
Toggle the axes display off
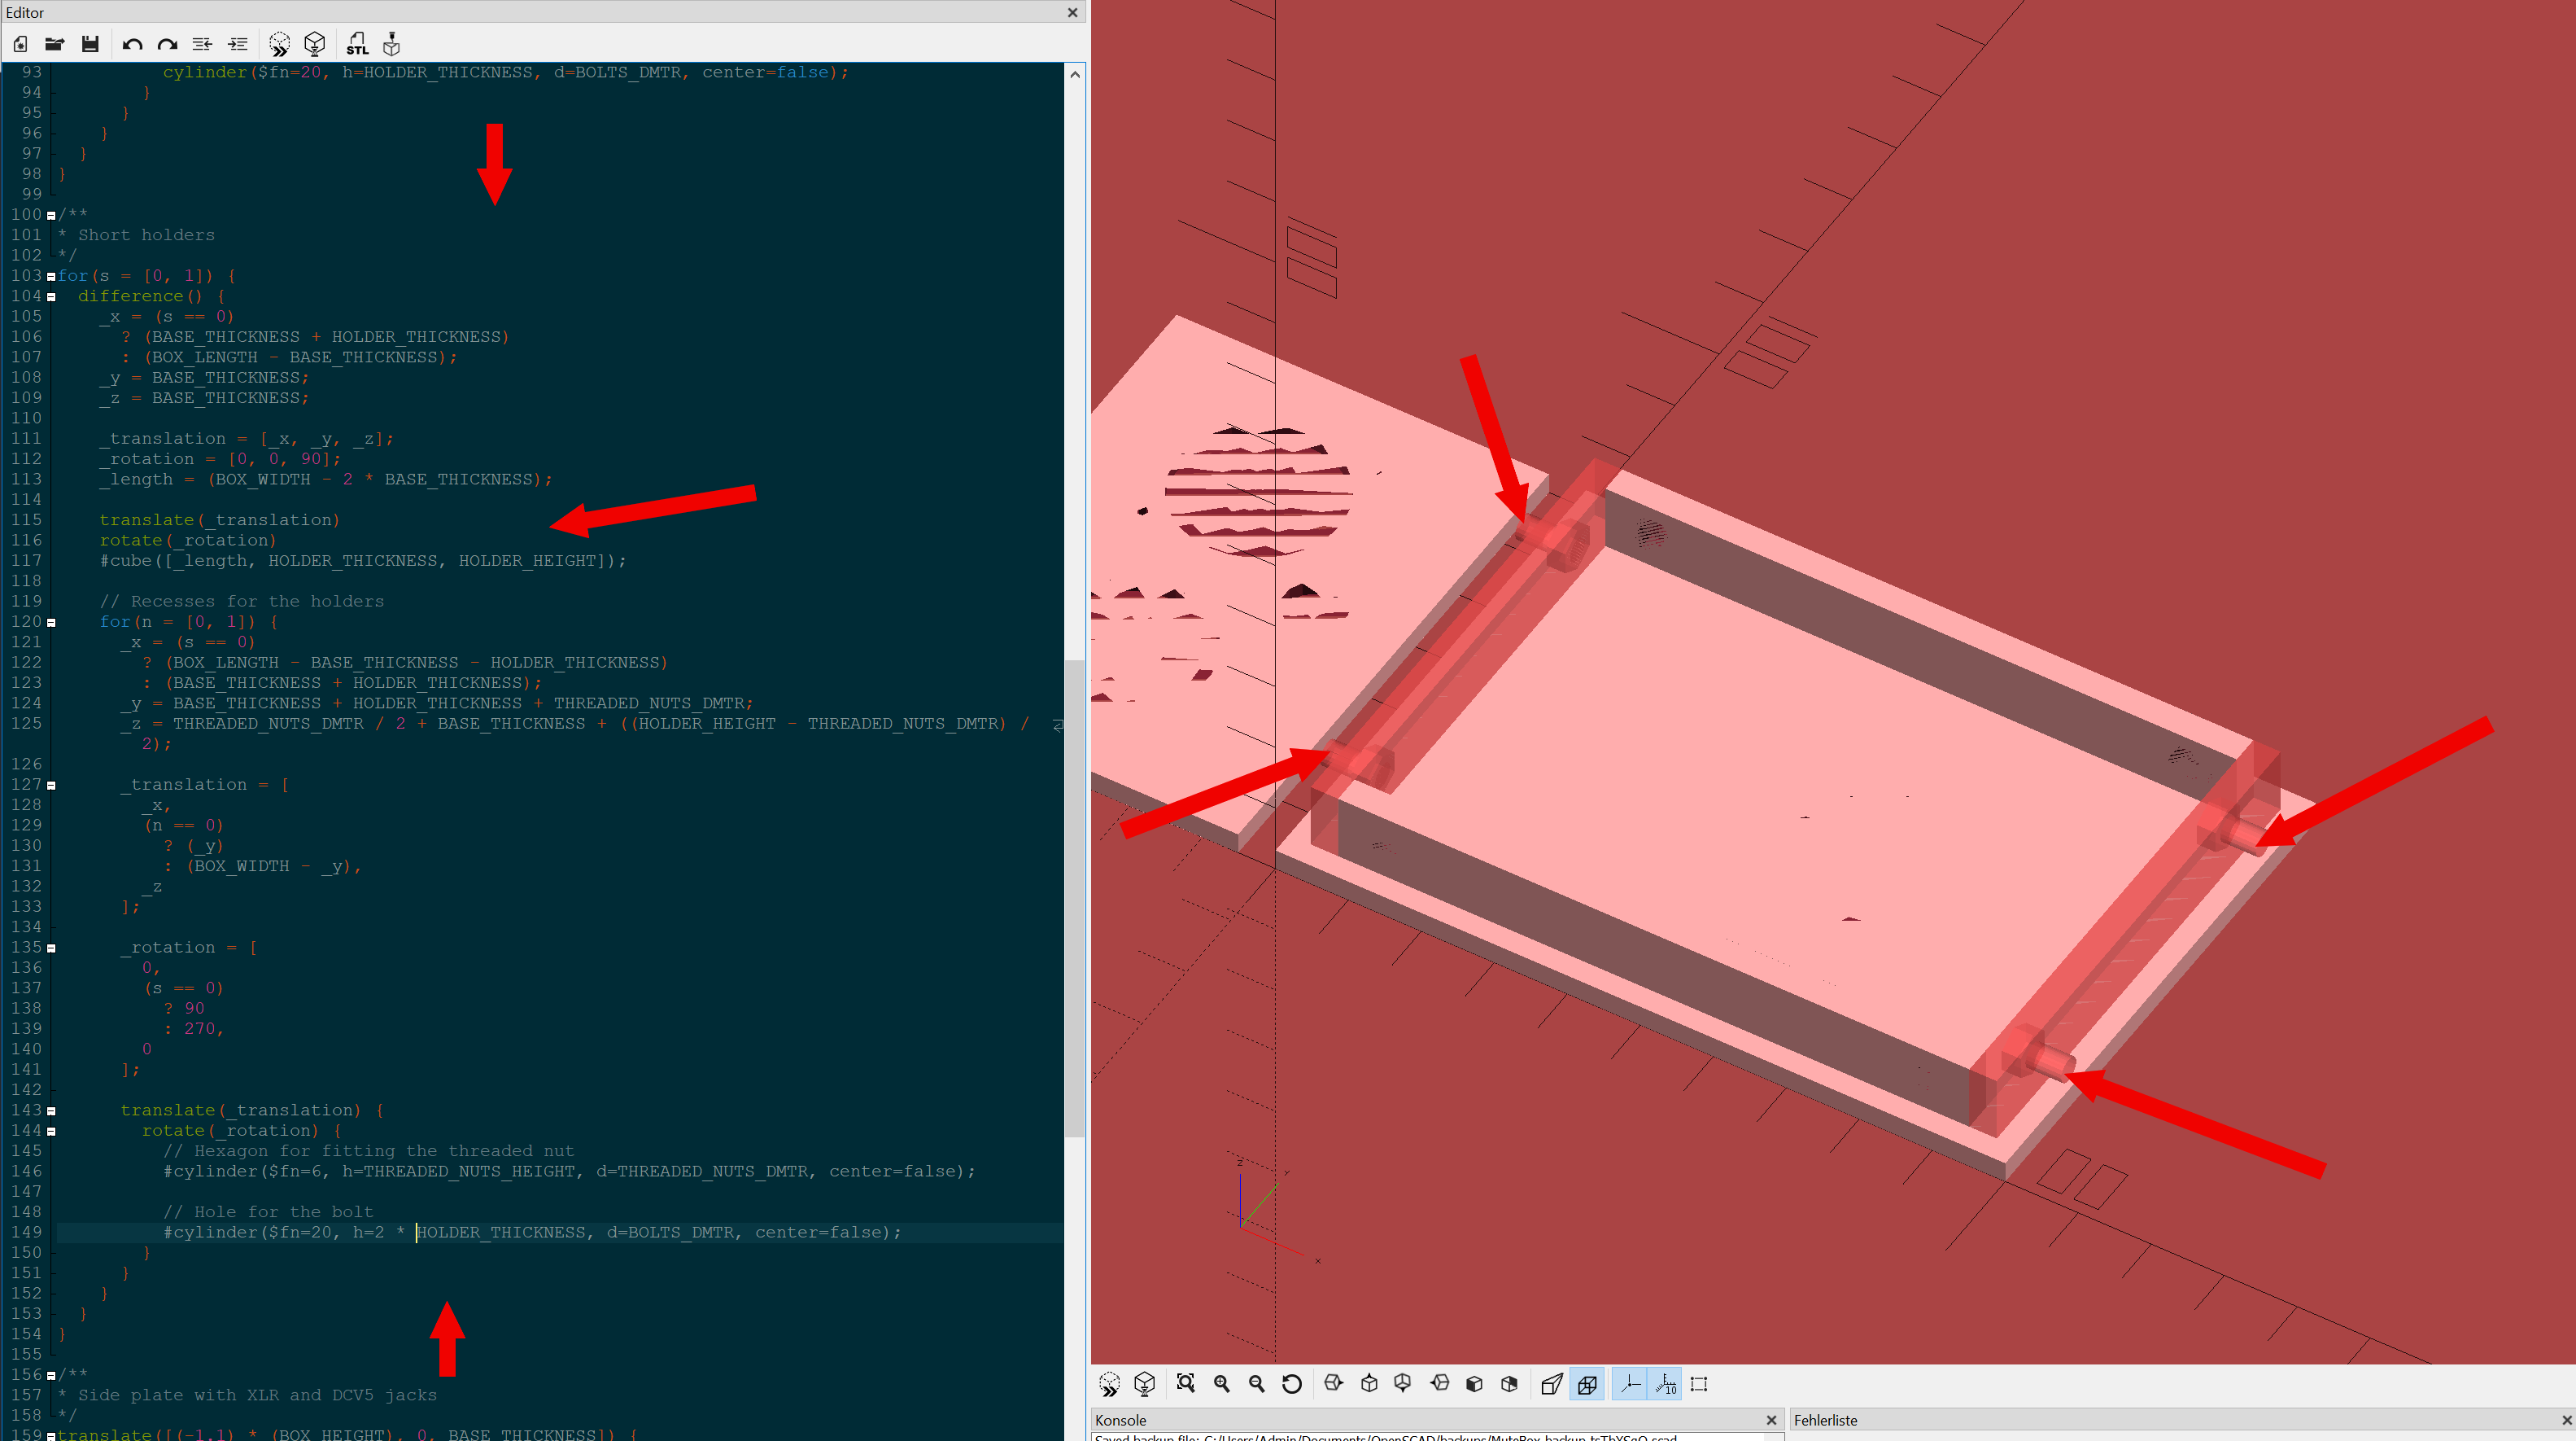tap(1629, 1384)
